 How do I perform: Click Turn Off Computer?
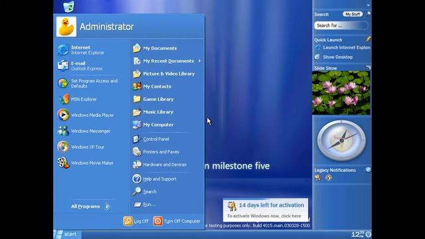[x=177, y=221]
